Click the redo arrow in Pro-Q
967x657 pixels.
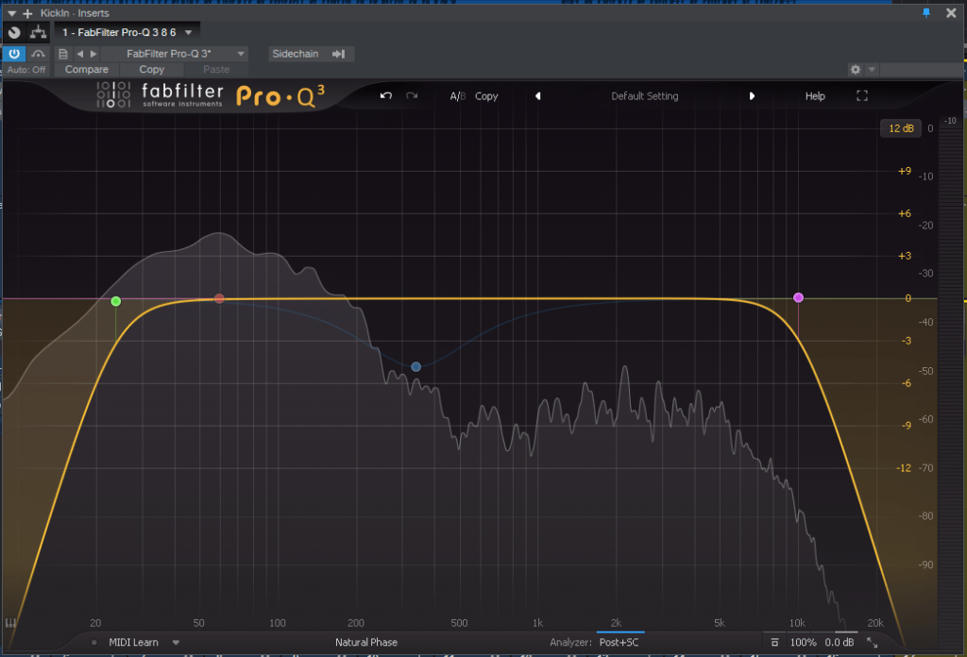point(412,96)
